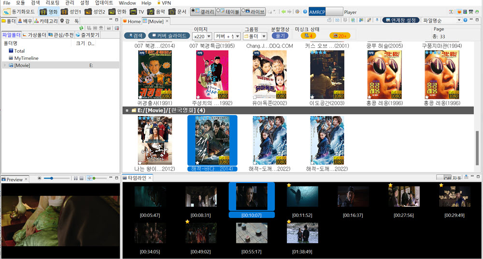Switch to the 배우 actors tab
The image size is (483, 259).
[x=25, y=21]
